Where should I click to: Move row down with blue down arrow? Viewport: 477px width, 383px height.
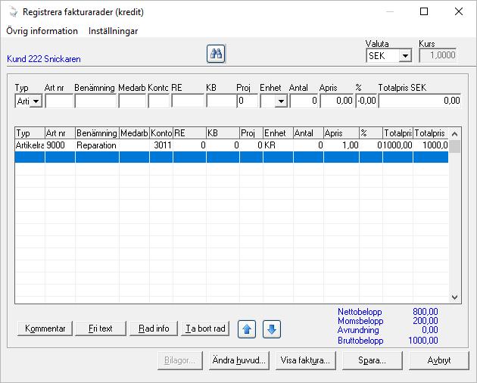click(x=272, y=329)
